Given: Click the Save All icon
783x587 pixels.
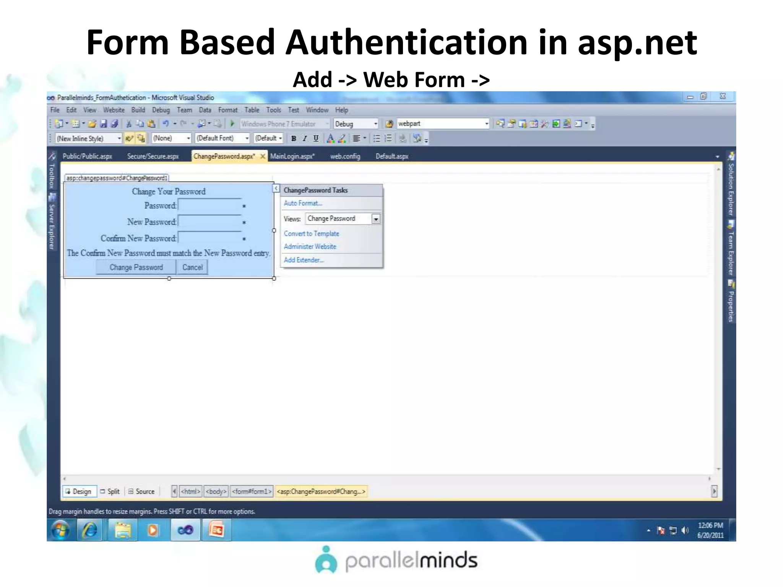Looking at the screenshot, I should pos(114,124).
